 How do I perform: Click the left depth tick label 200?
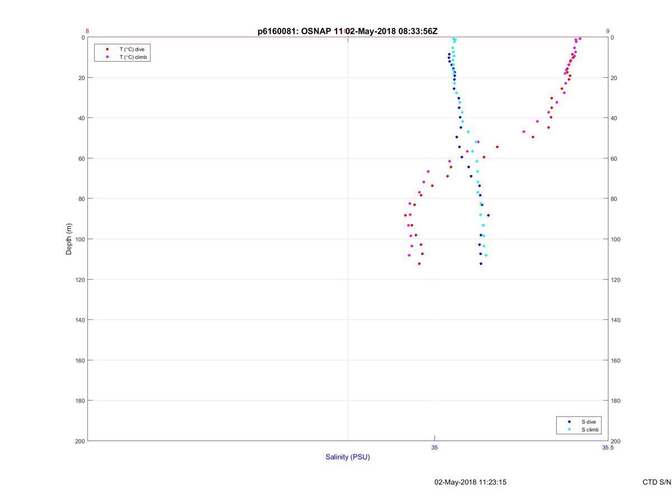[79, 441]
